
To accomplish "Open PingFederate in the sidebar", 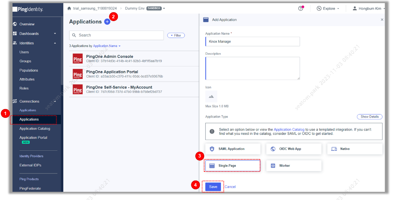I will [x=30, y=188].
